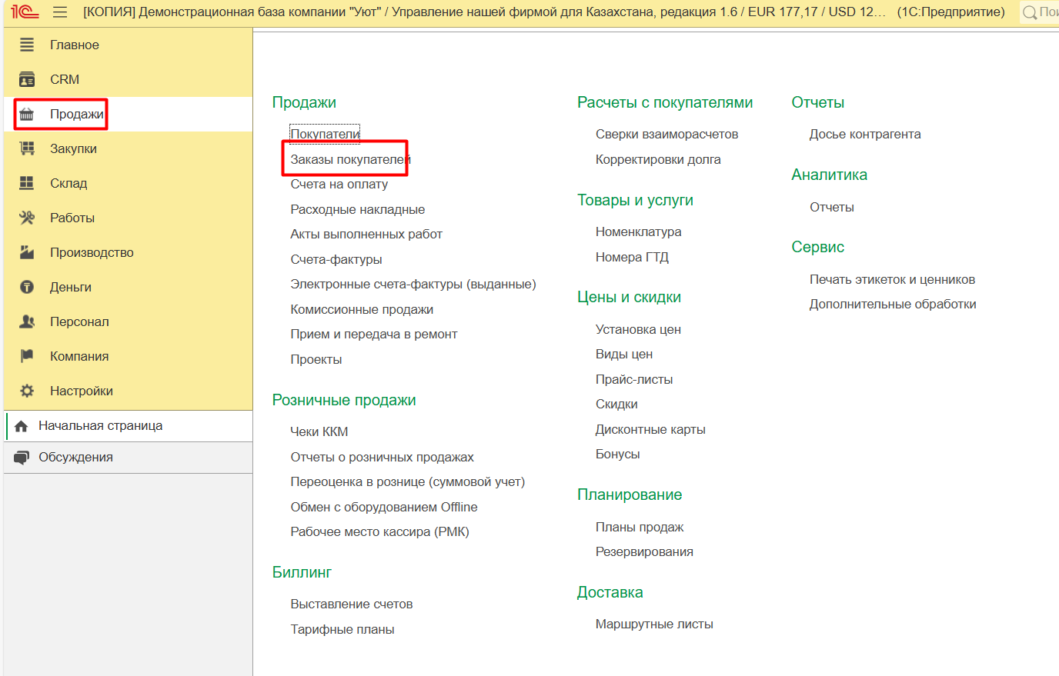Open the Обсуждения panel
The width and height of the screenshot is (1059, 676).
coord(75,457)
